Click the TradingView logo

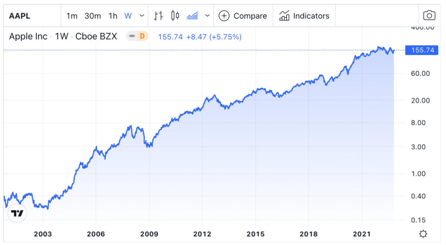point(17,213)
